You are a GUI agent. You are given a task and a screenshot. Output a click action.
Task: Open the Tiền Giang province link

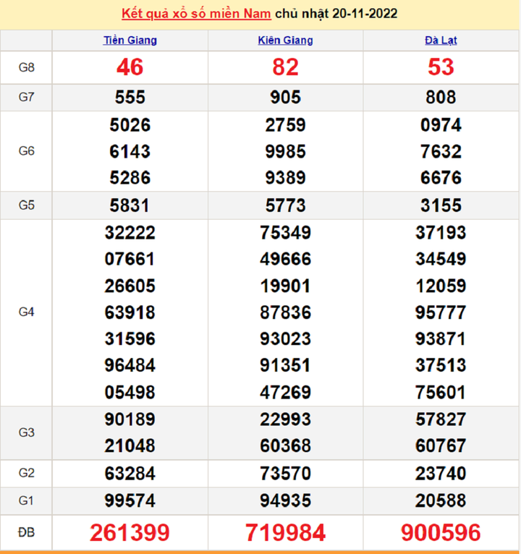click(x=130, y=41)
